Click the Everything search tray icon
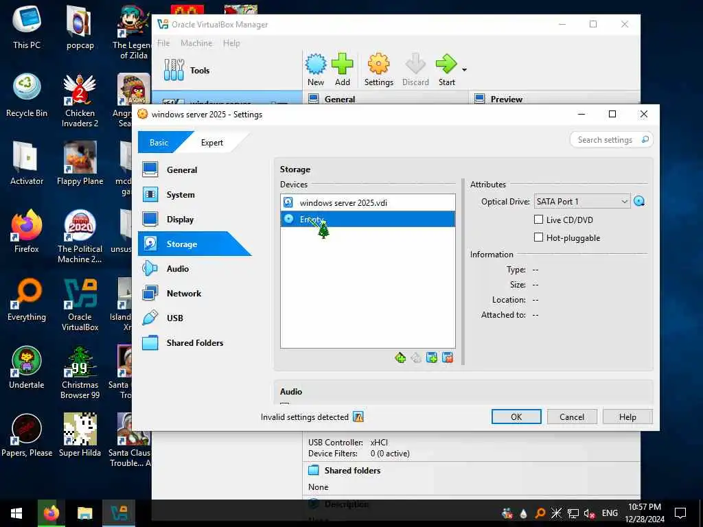Viewport: 703px width, 527px height. tap(540, 513)
